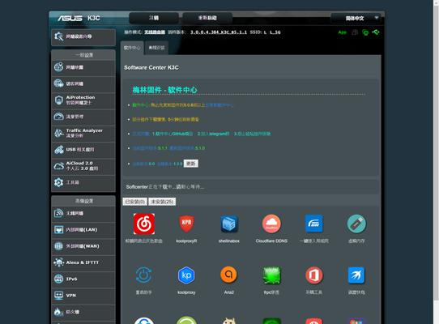Switch to the offline install tab

(x=157, y=48)
